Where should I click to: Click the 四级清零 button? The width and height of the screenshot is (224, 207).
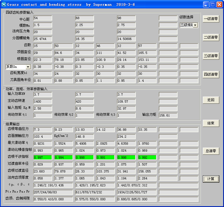(211, 75)
